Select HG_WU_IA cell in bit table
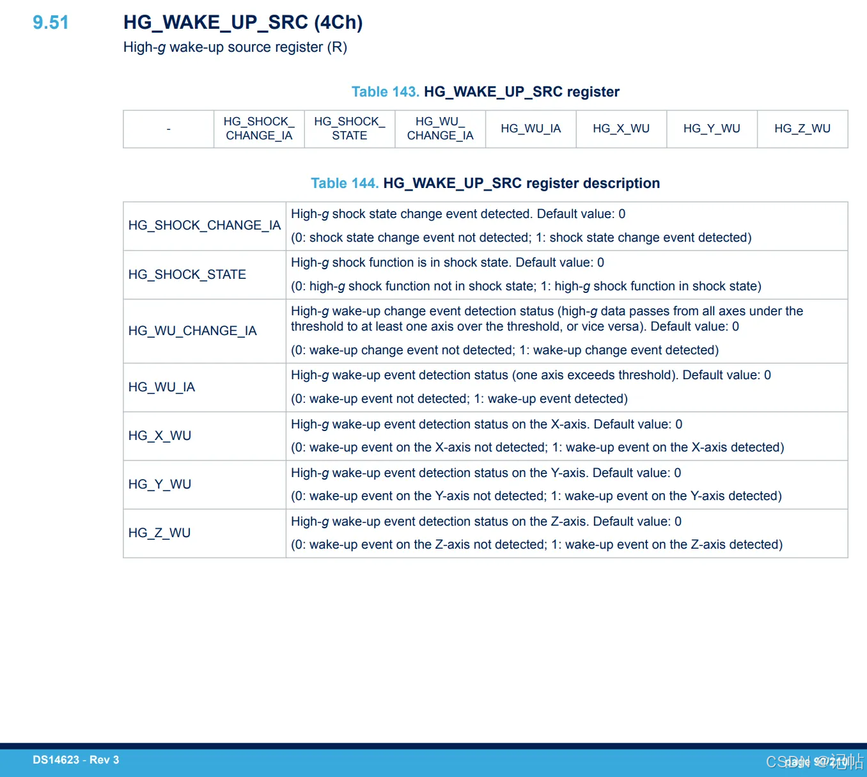Viewport: 867px width, 777px height. point(531,129)
